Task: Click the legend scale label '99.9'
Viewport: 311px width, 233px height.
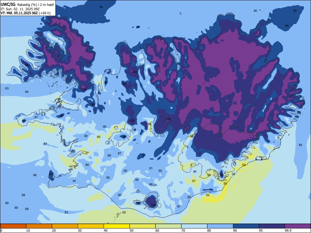Action: click(288, 231)
